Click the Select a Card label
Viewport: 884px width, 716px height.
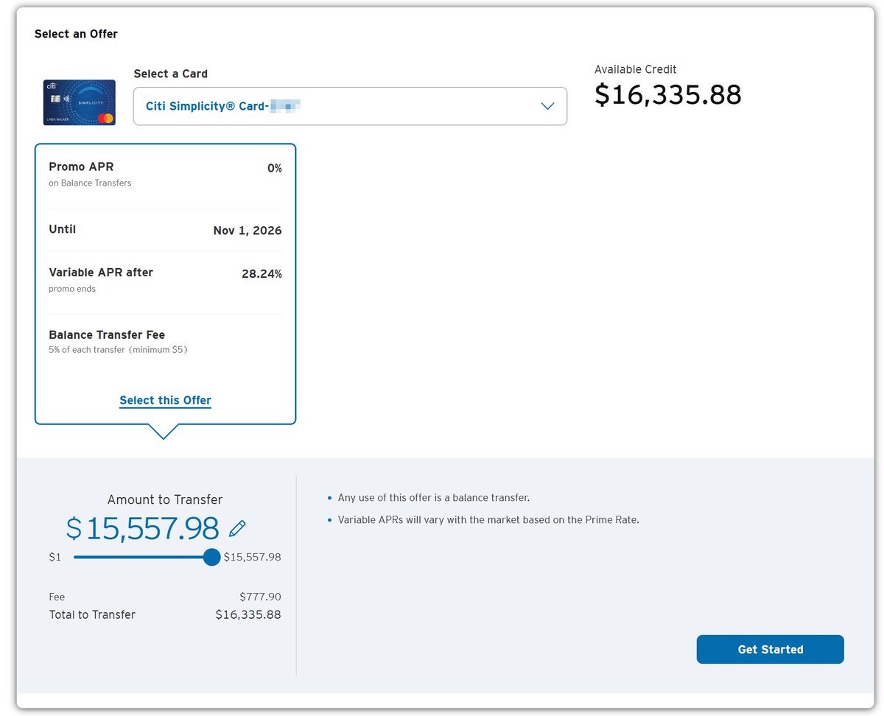(x=171, y=74)
